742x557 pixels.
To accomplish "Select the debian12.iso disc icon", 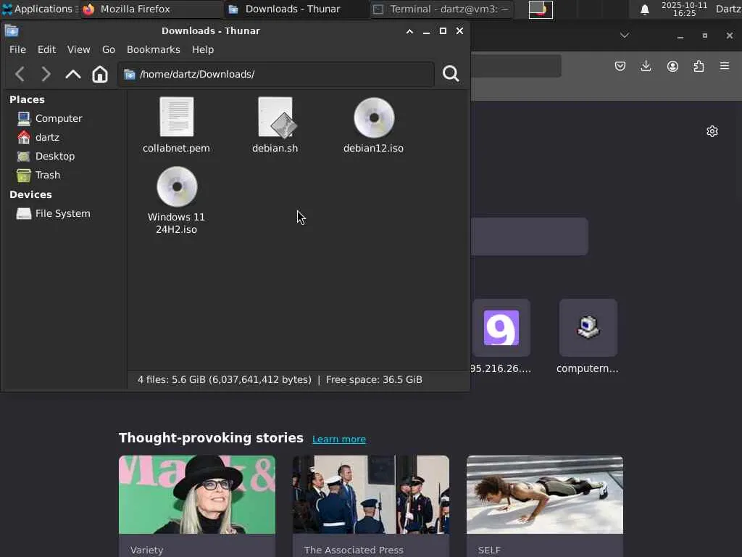I will [x=374, y=117].
